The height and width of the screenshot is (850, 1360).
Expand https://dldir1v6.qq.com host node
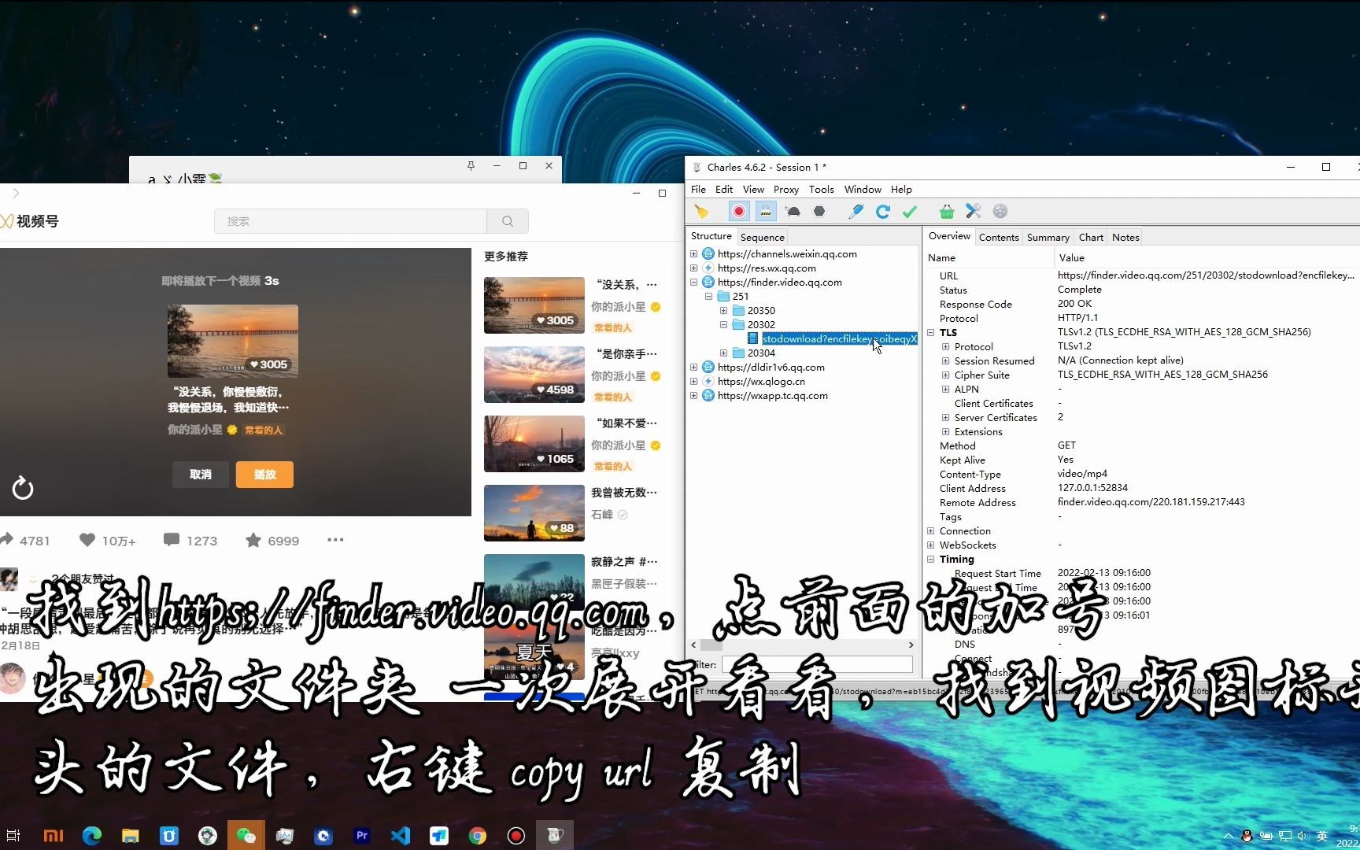694,368
